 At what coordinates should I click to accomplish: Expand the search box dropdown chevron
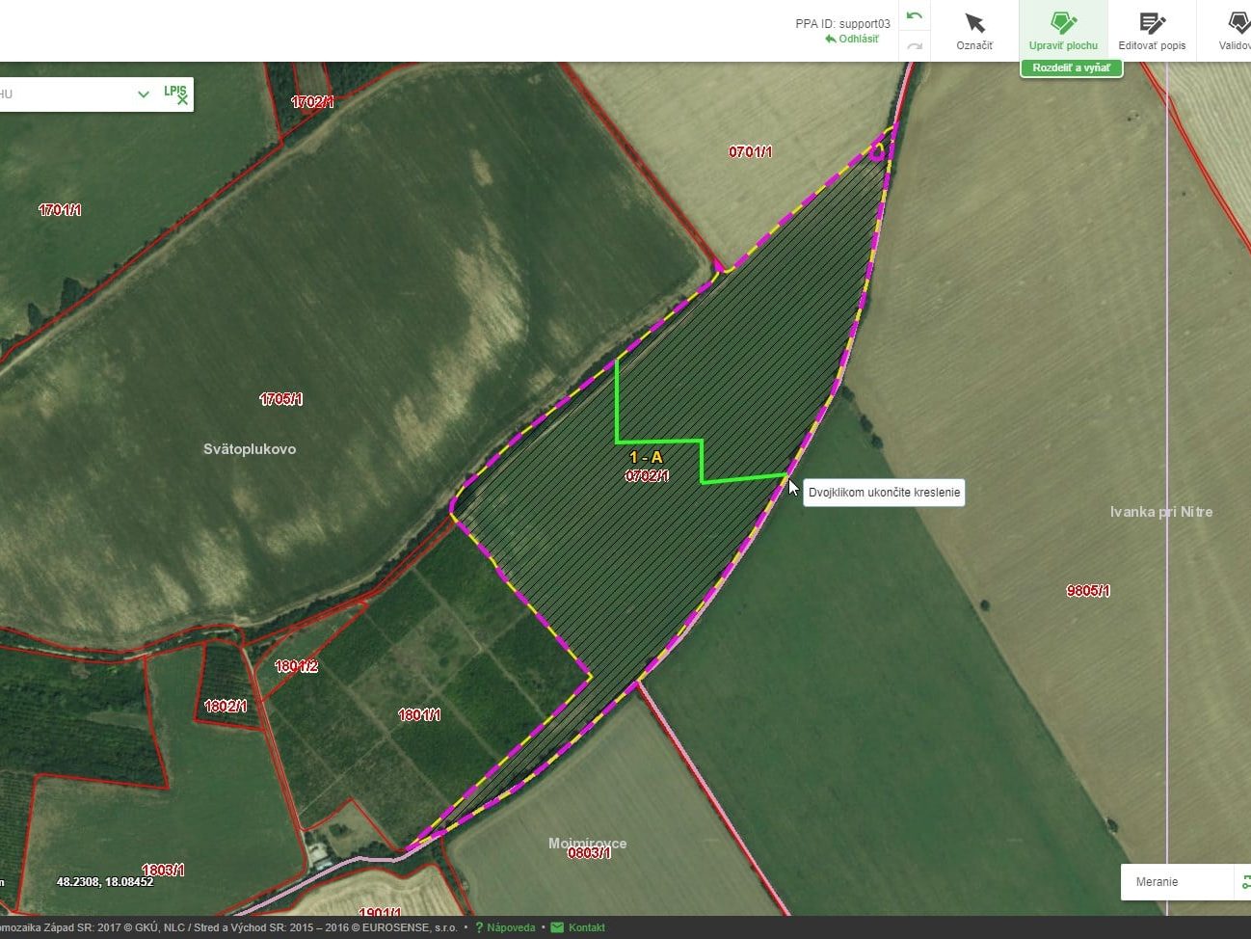144,94
